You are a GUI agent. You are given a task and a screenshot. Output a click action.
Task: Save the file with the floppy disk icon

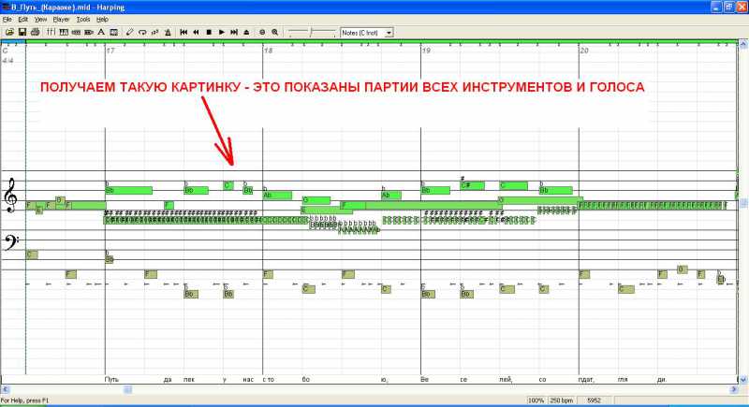22,33
